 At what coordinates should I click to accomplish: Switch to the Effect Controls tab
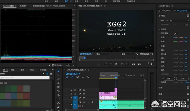pos(23,6)
